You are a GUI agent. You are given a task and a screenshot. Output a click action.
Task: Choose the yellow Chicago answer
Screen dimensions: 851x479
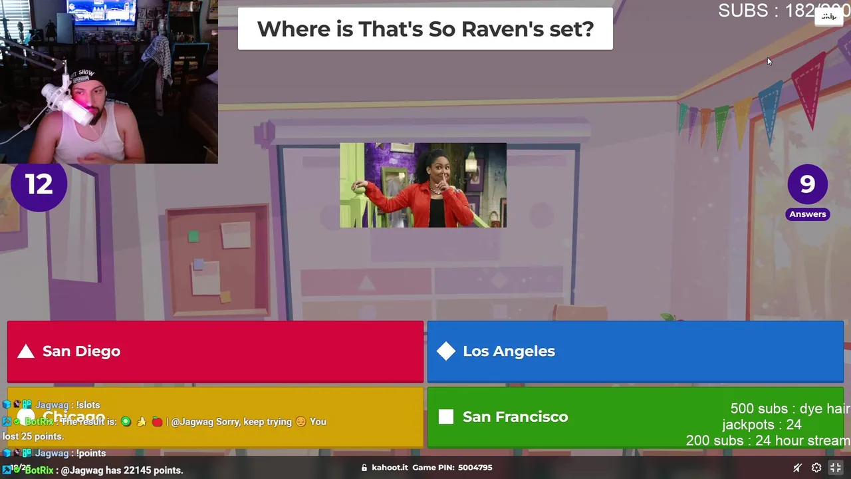tap(215, 417)
